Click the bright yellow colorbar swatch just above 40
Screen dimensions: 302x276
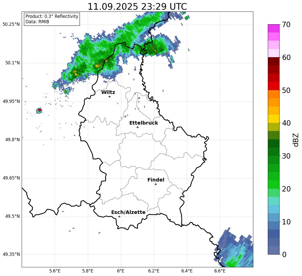pos(273,119)
